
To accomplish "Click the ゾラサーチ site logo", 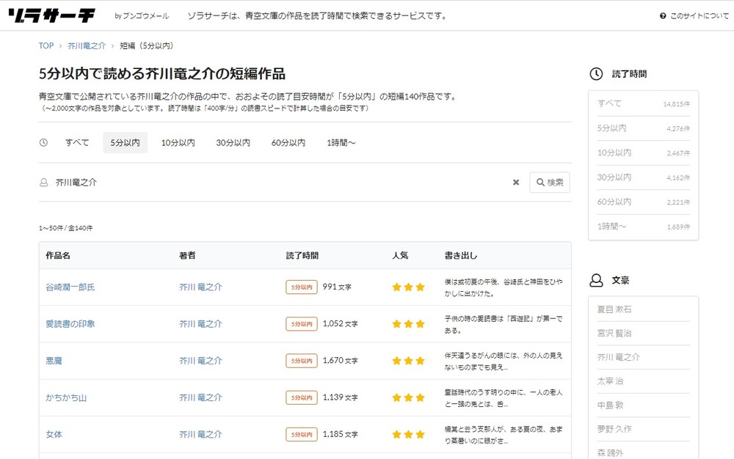I will [x=51, y=15].
